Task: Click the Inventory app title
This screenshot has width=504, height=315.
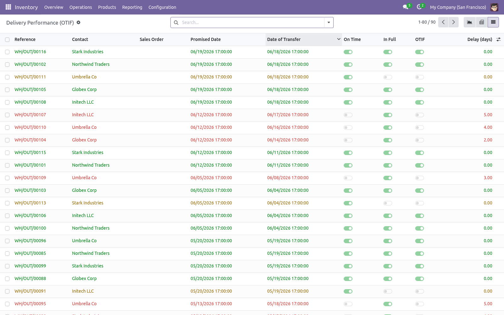Action: [26, 7]
